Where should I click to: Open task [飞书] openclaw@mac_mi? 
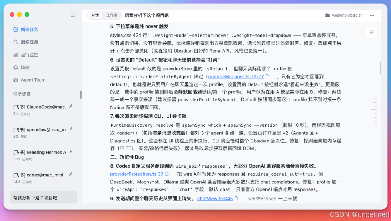tap(40, 130)
